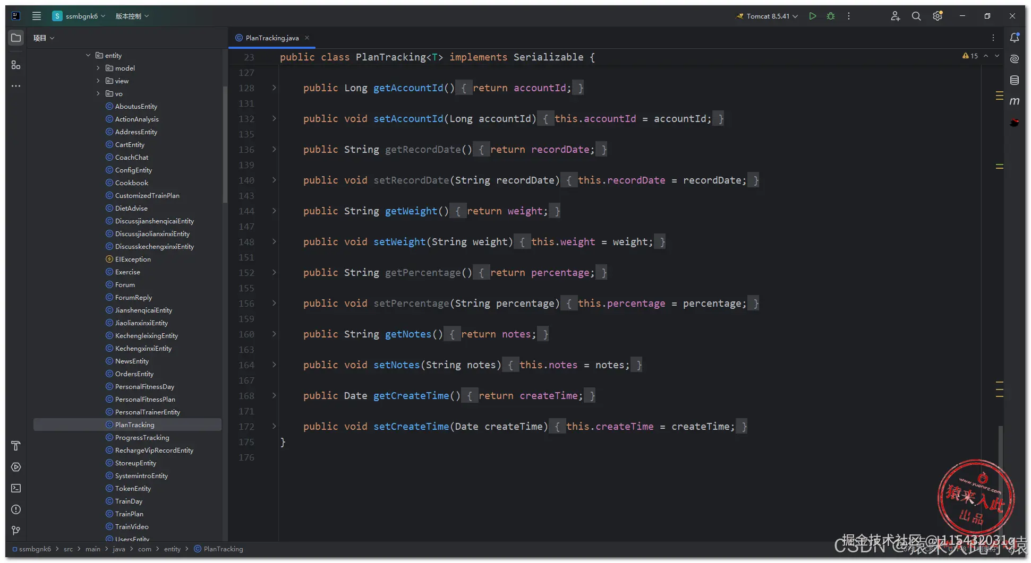Screen dimensions: 1031x563
Task: Expand the vo folder
Action: click(x=98, y=93)
